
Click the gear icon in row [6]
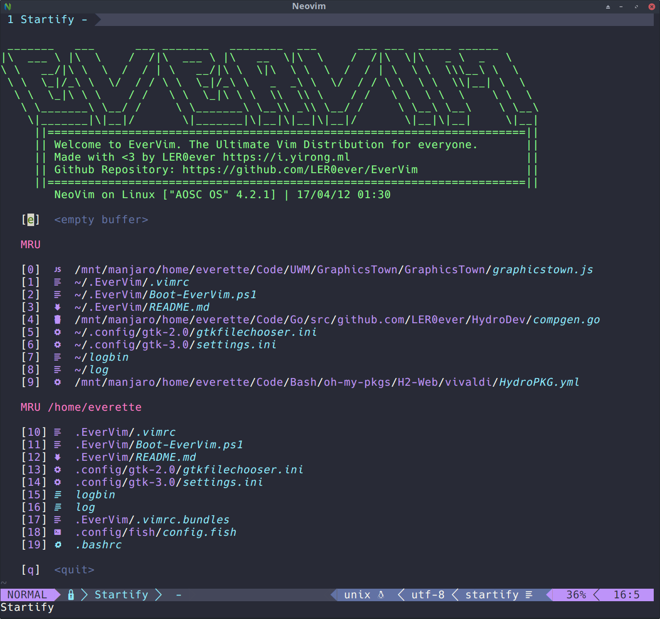(x=58, y=345)
